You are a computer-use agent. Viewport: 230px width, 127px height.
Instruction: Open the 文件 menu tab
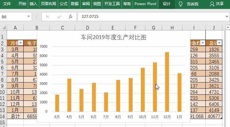(x=7, y=4)
